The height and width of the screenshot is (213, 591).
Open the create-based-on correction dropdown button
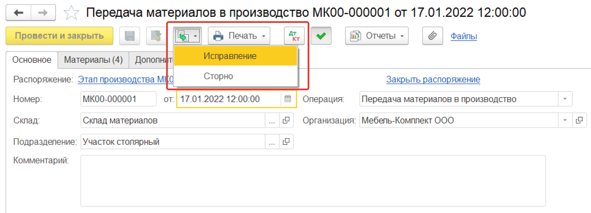187,36
